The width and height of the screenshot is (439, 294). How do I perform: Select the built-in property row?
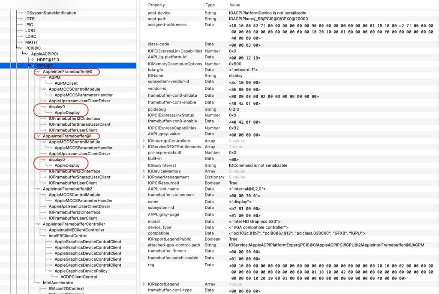pyautogui.click(x=289, y=158)
